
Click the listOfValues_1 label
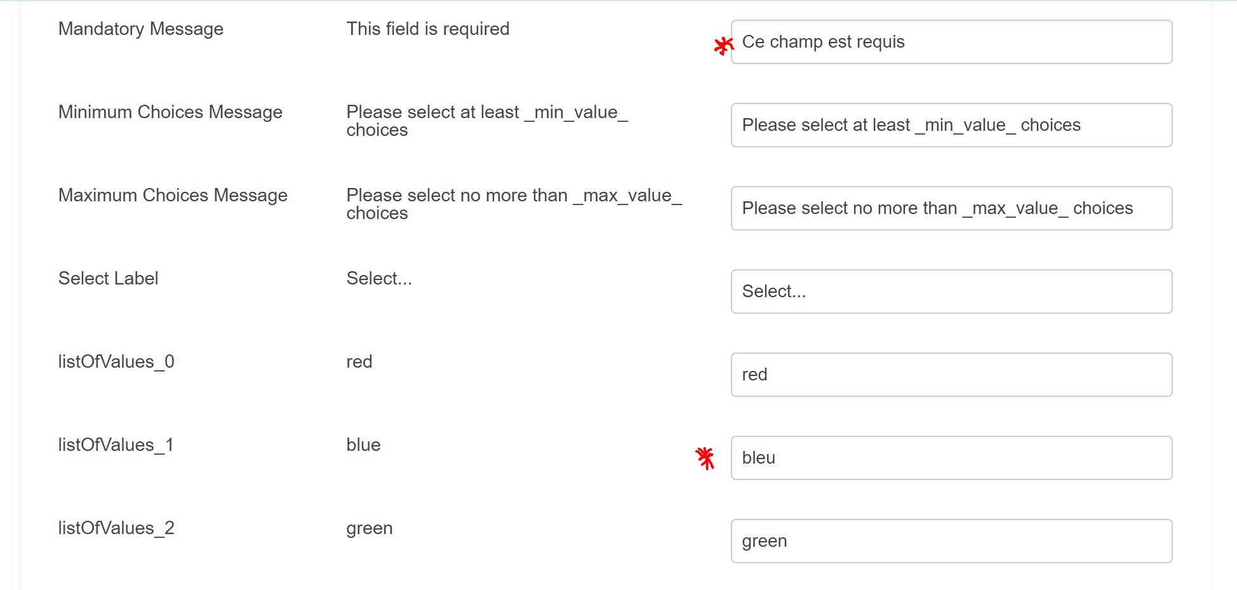(116, 445)
